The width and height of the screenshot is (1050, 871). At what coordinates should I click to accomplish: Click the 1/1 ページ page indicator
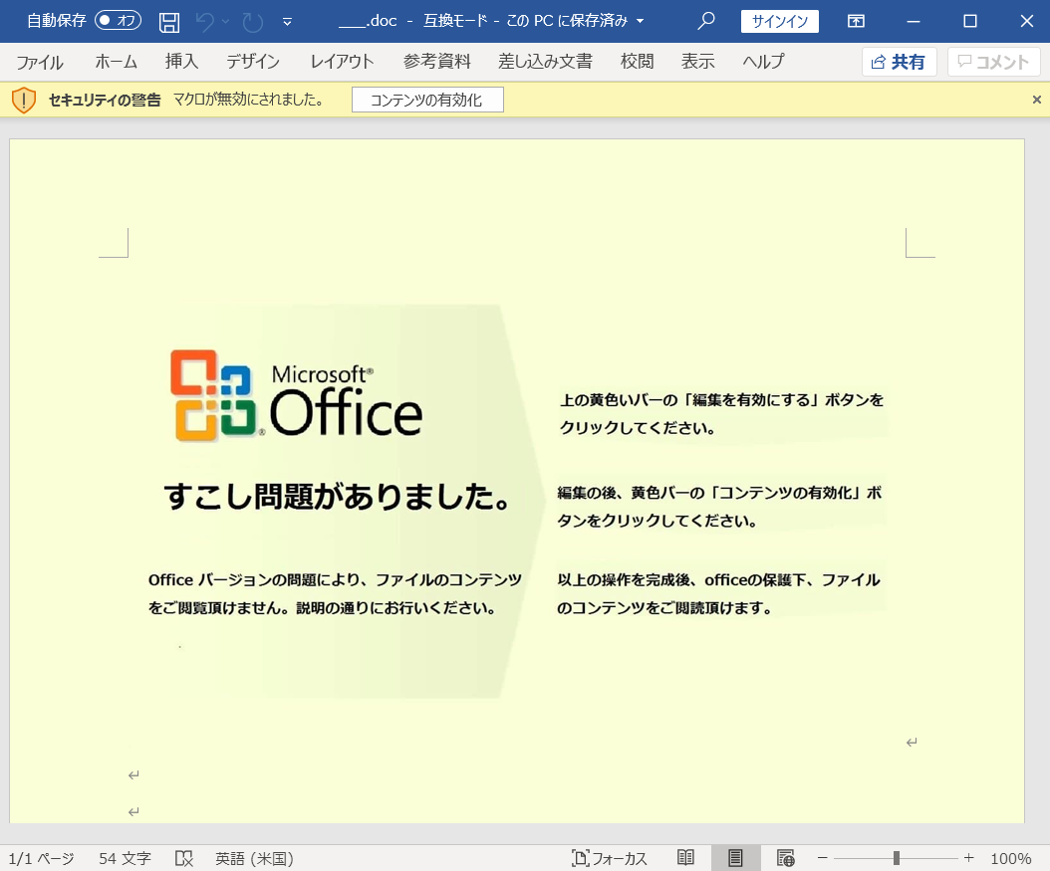[42, 858]
